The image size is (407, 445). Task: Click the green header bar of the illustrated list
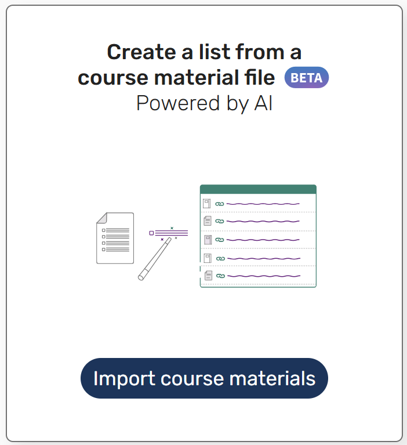tap(258, 189)
